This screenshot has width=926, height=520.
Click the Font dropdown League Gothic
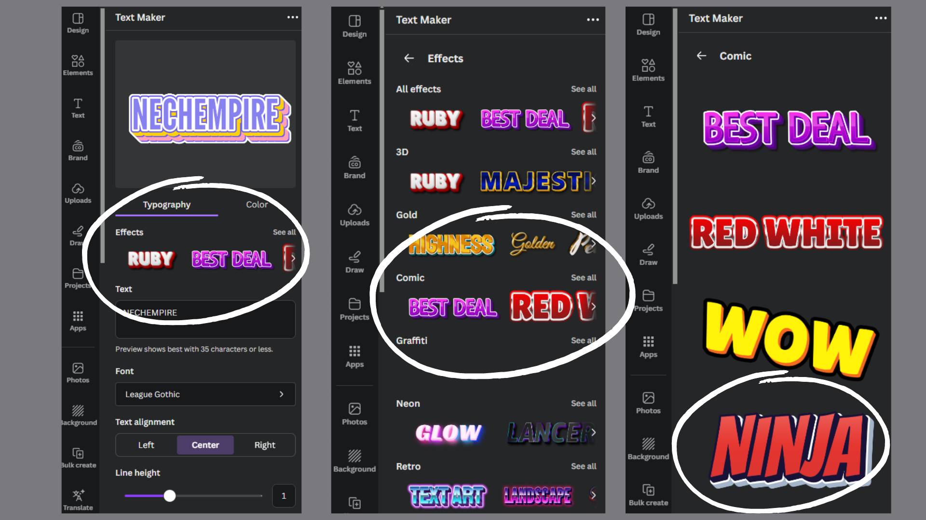tap(205, 394)
